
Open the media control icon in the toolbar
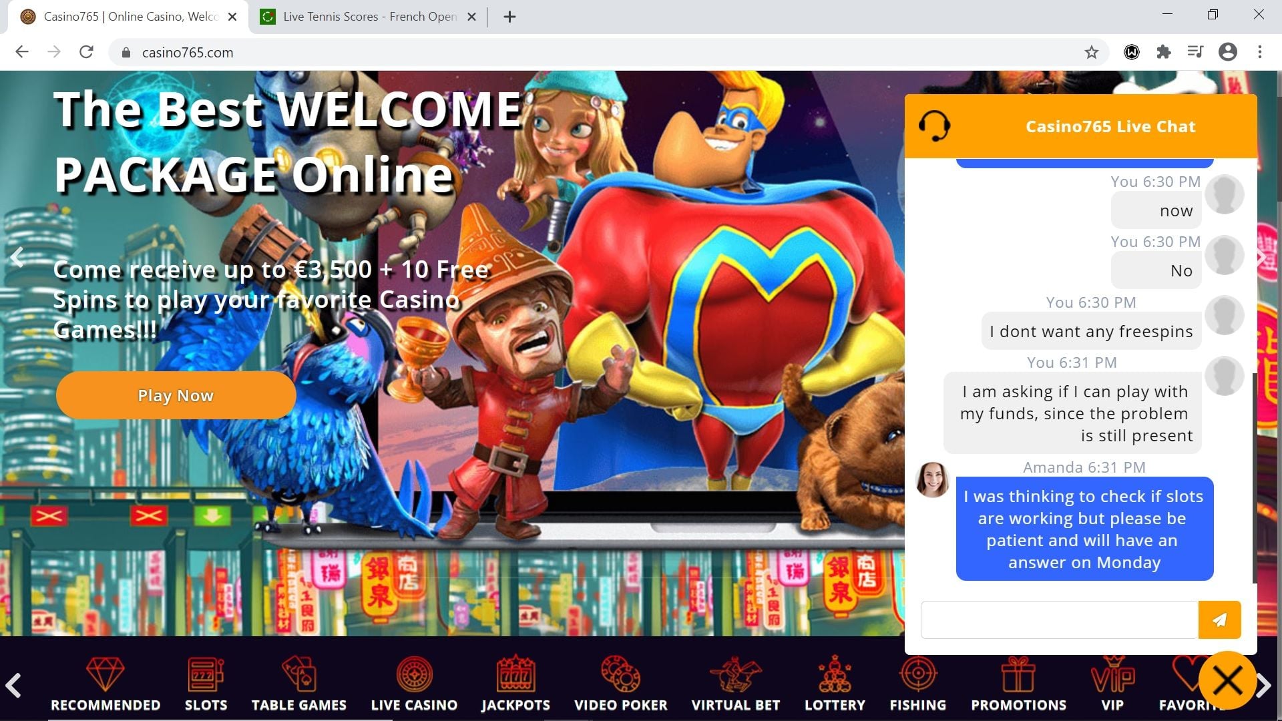(x=1195, y=52)
